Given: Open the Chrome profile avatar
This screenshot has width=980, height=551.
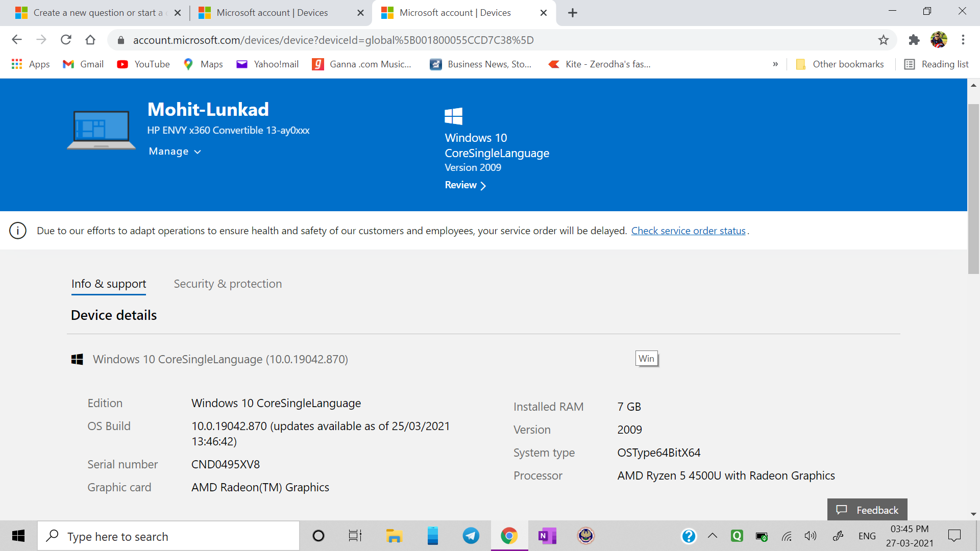Looking at the screenshot, I should 939,40.
